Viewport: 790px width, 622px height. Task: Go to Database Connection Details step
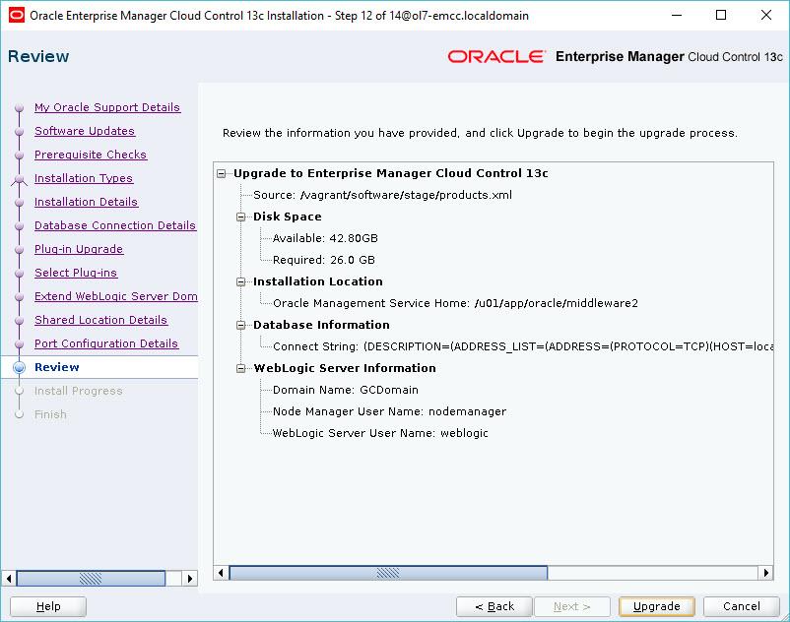pos(115,225)
